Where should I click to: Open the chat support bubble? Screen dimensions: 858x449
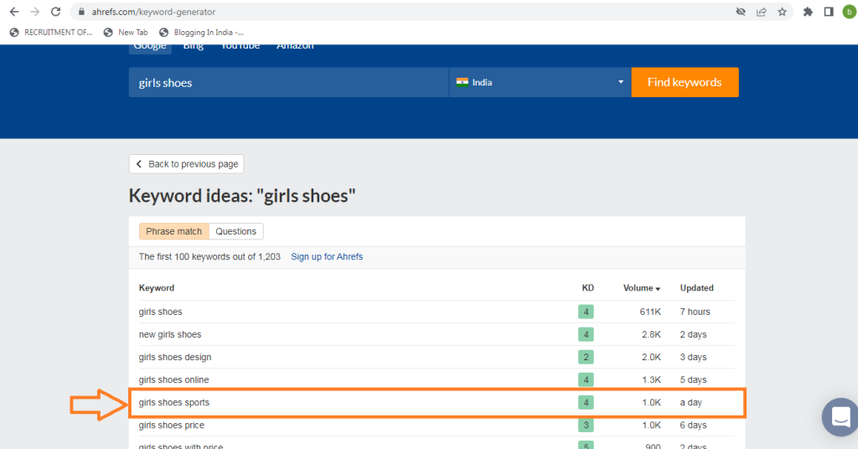[841, 416]
